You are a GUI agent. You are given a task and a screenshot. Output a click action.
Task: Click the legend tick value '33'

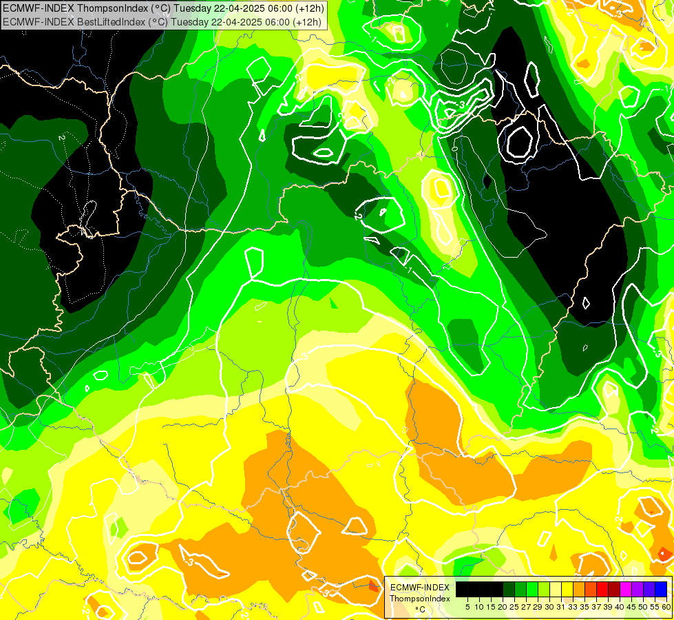click(573, 607)
